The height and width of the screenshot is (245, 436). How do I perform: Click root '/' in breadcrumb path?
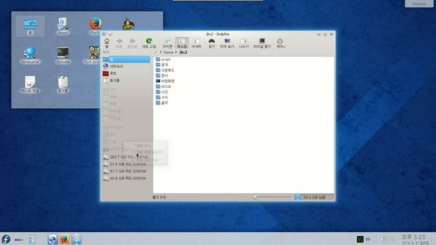pyautogui.click(x=155, y=52)
